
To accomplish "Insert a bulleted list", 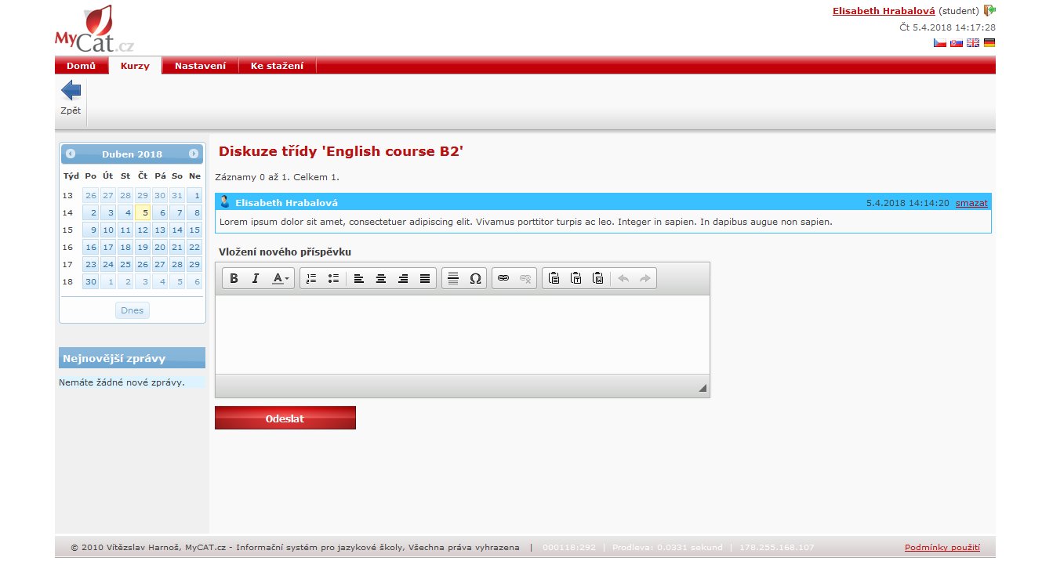I will click(x=333, y=278).
